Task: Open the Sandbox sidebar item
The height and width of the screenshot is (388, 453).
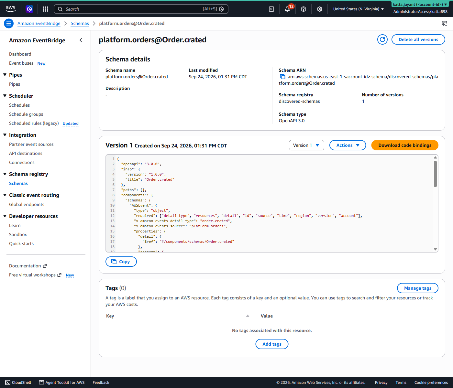Action: (18, 234)
